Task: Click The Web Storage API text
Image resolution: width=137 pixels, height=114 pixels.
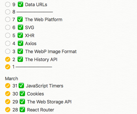Action: pos(49,102)
